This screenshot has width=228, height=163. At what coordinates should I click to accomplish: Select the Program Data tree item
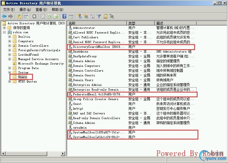tap(28, 68)
